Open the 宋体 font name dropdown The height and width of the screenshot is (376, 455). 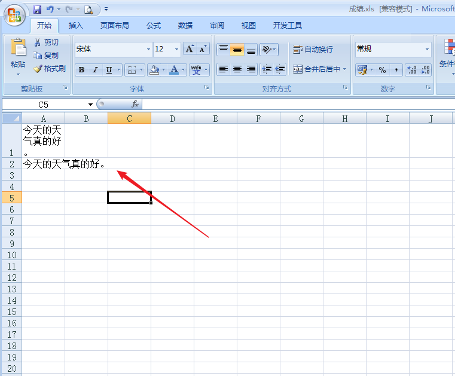click(x=148, y=50)
